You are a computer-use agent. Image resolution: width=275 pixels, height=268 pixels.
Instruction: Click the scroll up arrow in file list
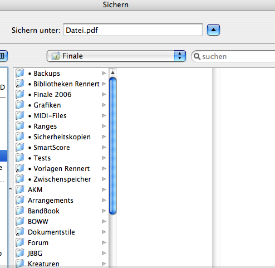coord(112,72)
